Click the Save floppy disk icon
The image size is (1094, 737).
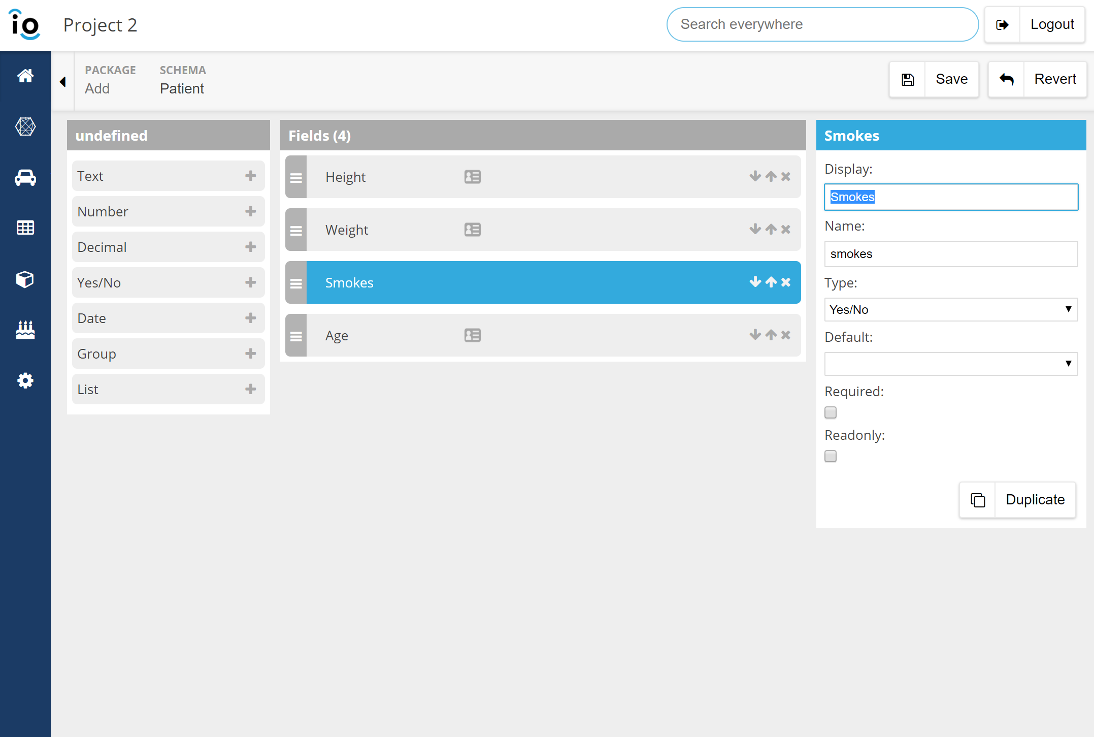tap(908, 79)
